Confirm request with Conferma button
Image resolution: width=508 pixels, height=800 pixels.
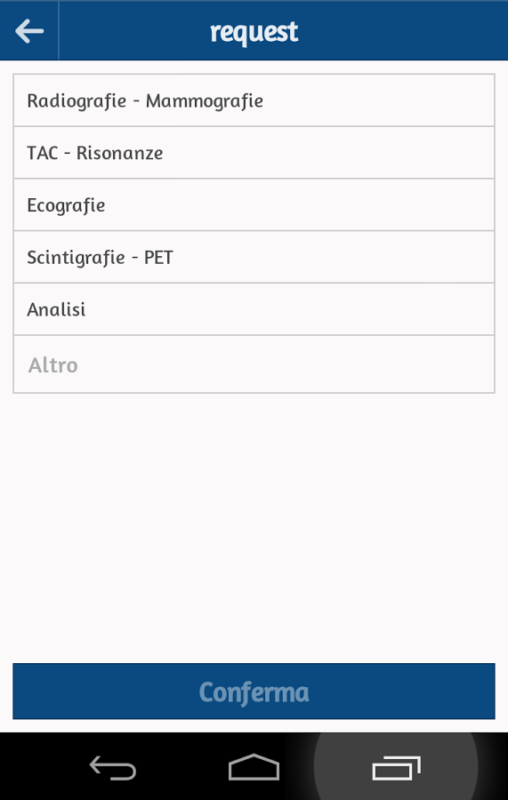point(254,692)
